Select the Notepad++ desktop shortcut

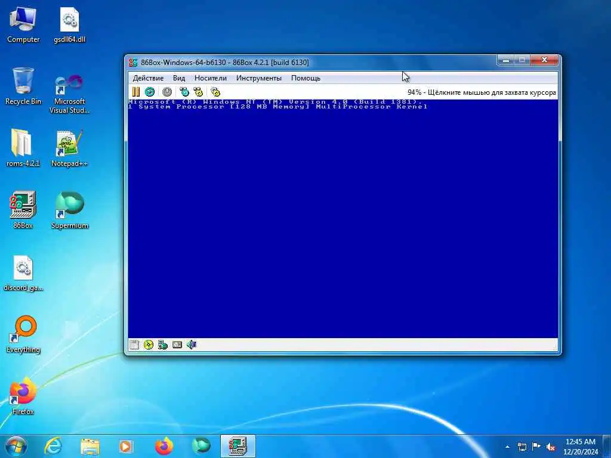pyautogui.click(x=69, y=148)
